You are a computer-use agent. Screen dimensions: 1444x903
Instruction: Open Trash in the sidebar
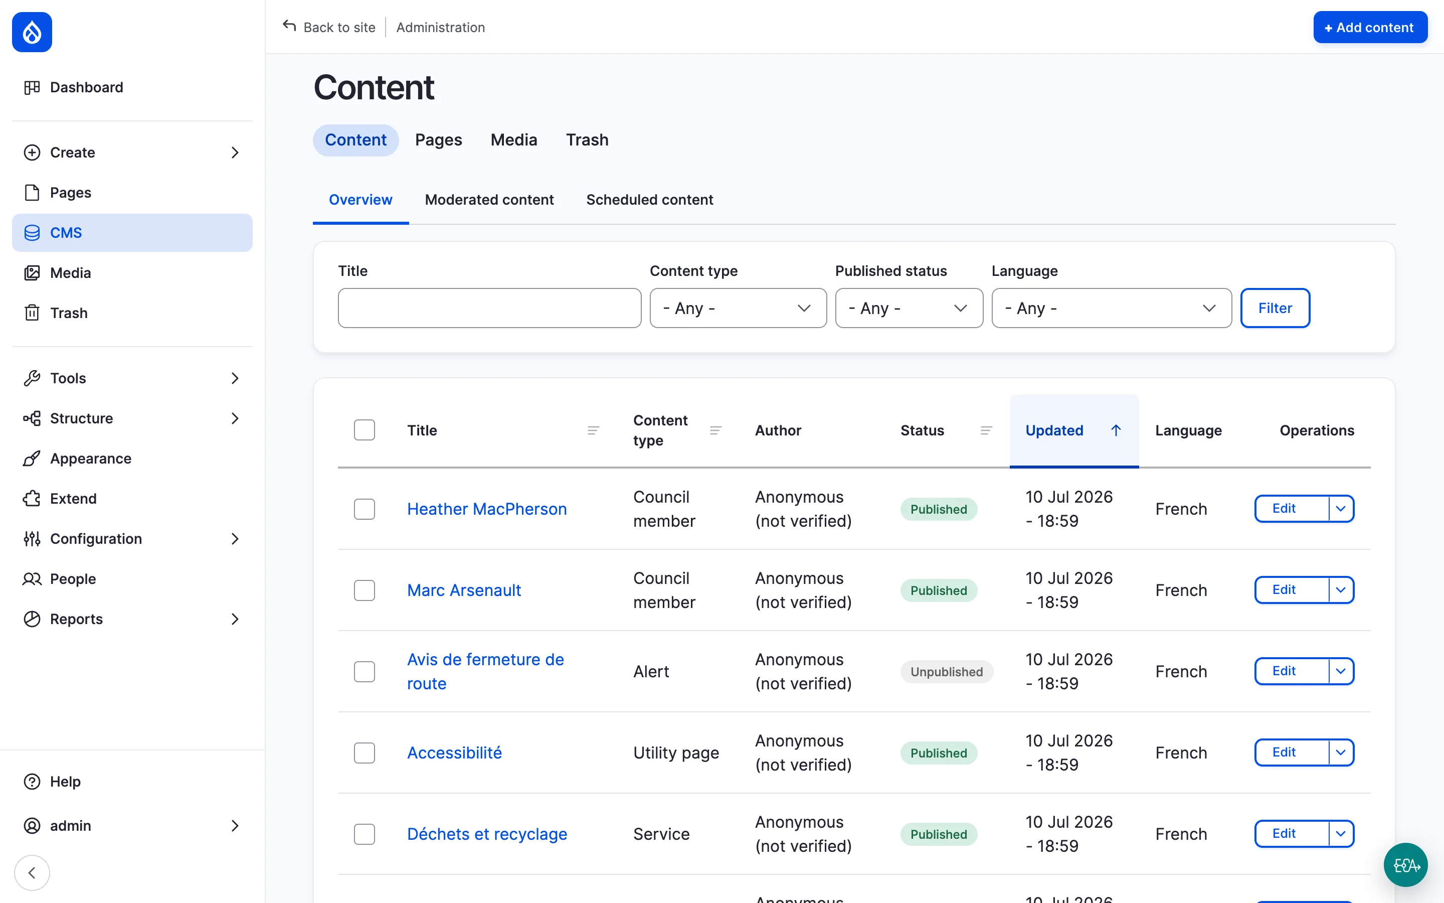coord(132,313)
